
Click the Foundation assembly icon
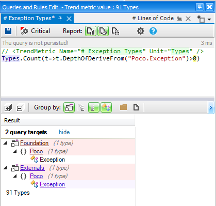(15, 143)
